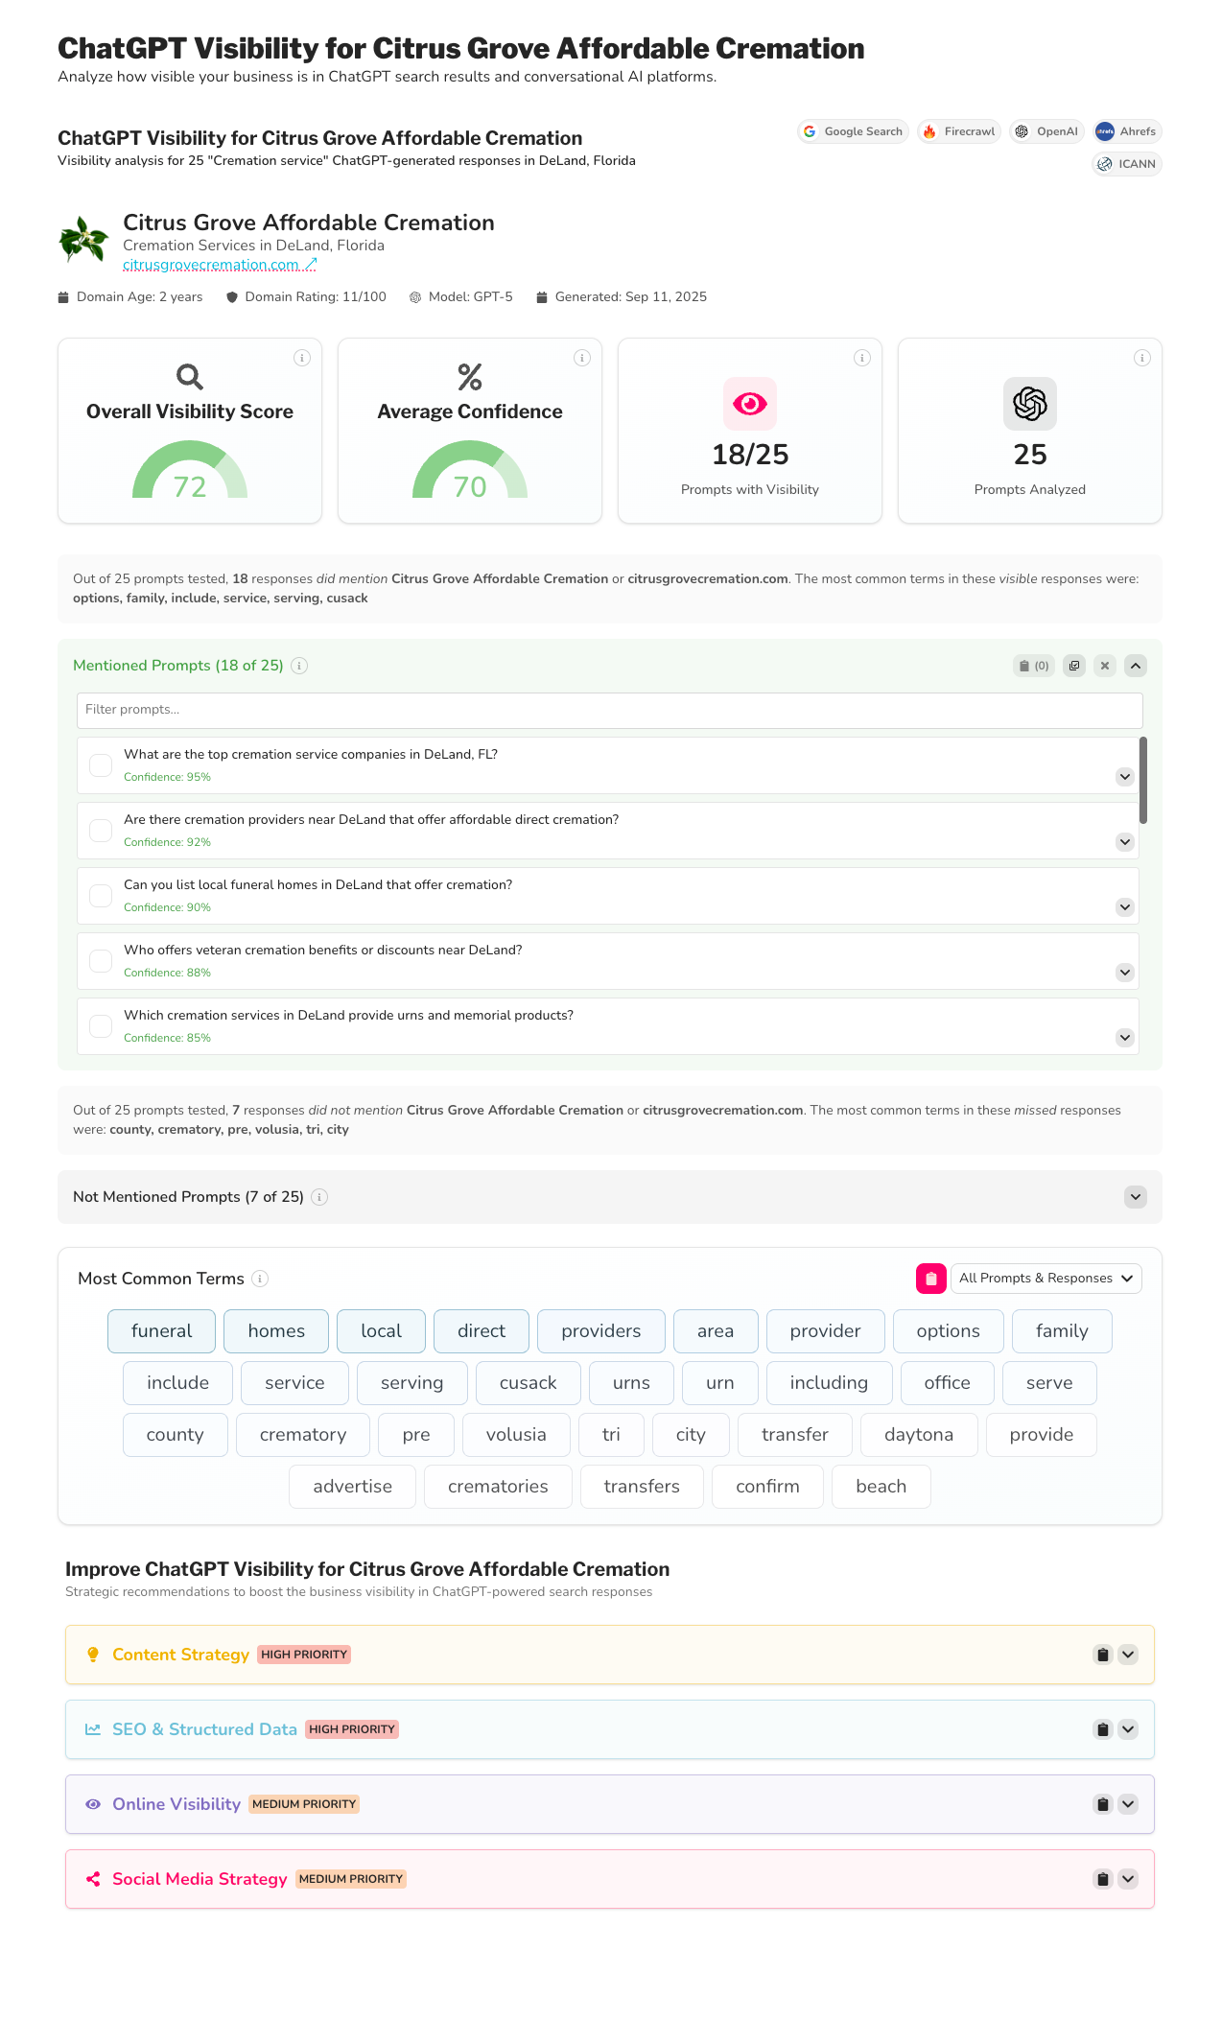Expand the 'top cremation service companies' prompt
The width and height of the screenshot is (1222, 2020).
(x=1125, y=777)
